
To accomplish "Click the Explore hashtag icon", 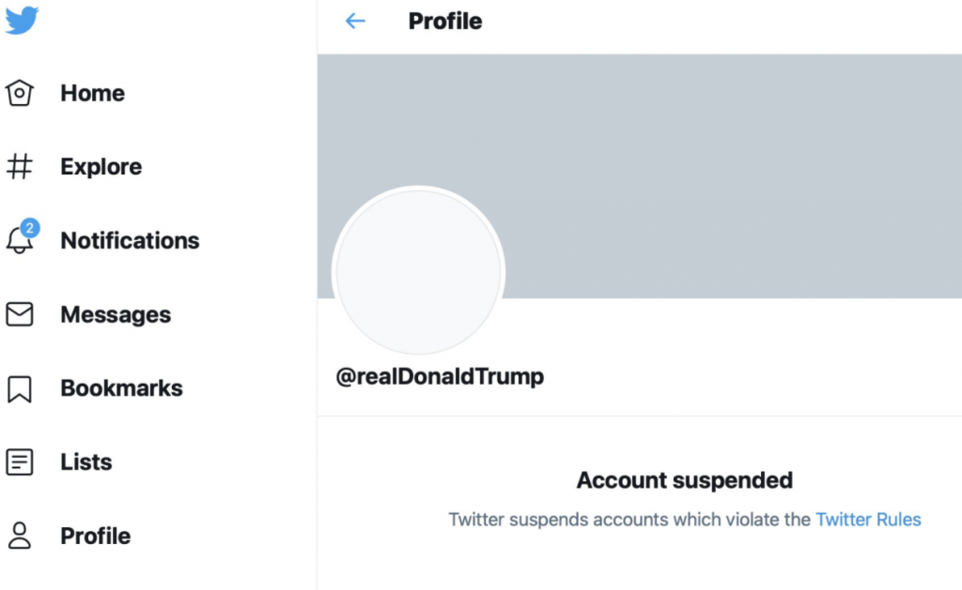I will (20, 167).
